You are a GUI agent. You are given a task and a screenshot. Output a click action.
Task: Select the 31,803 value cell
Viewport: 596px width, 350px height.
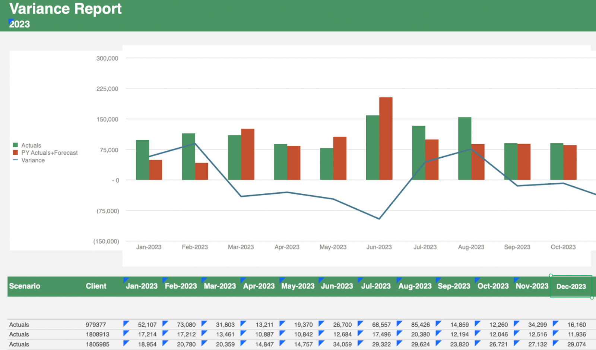point(225,325)
